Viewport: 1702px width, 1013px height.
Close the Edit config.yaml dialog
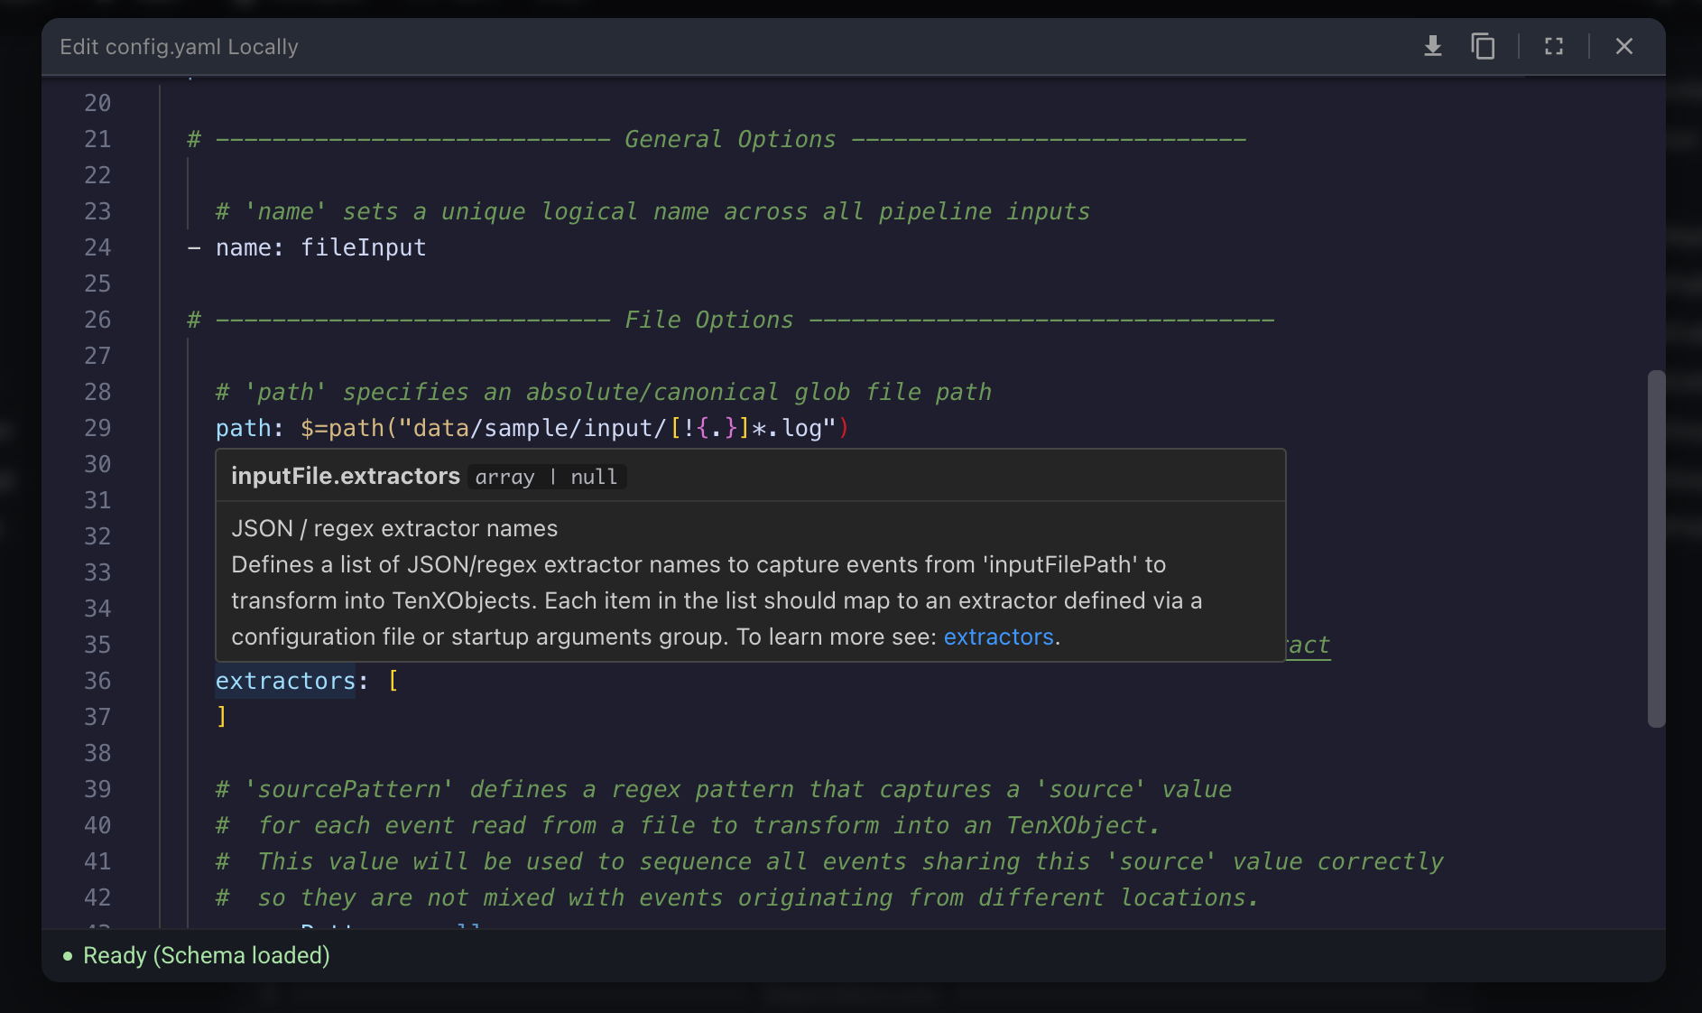[1623, 46]
